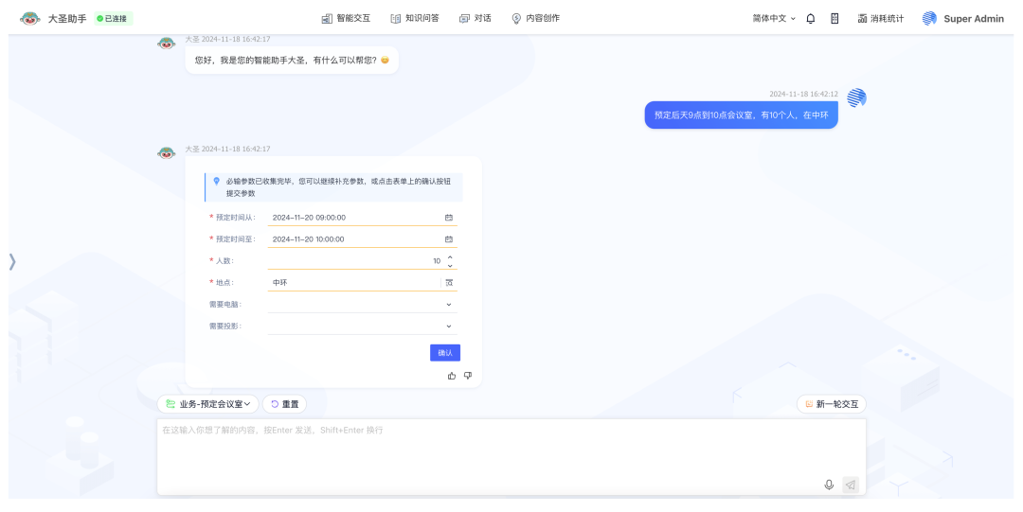Click the thumbs down icon
This screenshot has width=1023, height=512.
468,376
